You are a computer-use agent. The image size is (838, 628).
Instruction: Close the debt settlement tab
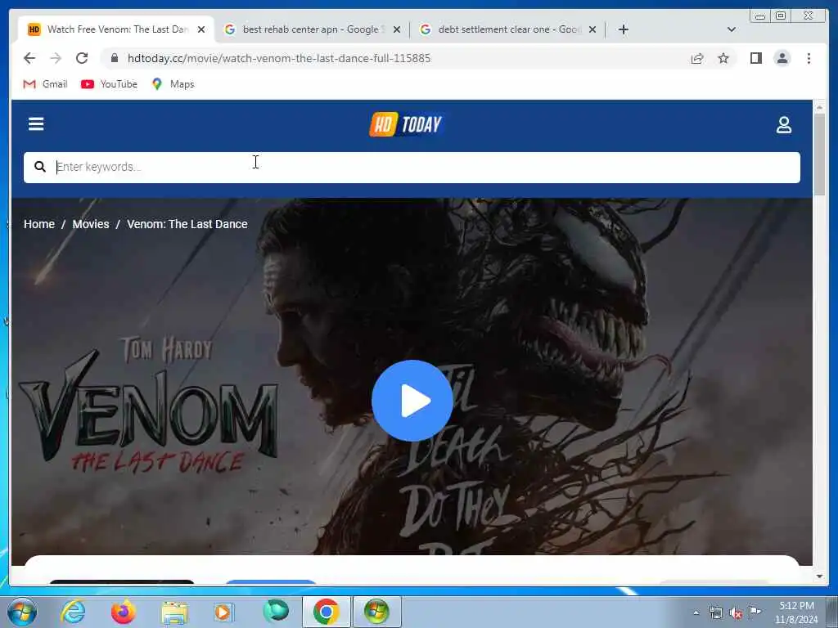click(x=592, y=29)
